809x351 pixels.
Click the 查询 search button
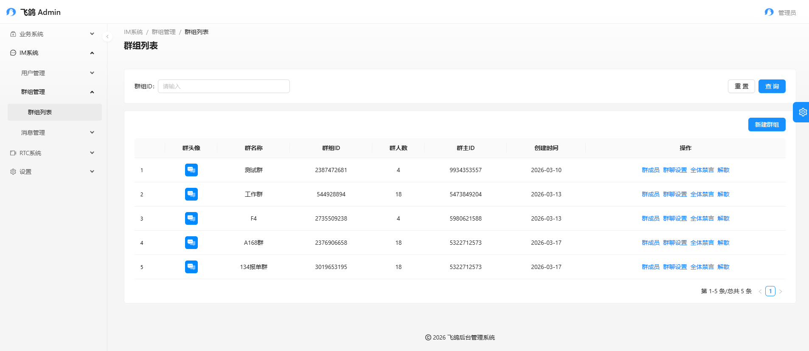point(771,86)
